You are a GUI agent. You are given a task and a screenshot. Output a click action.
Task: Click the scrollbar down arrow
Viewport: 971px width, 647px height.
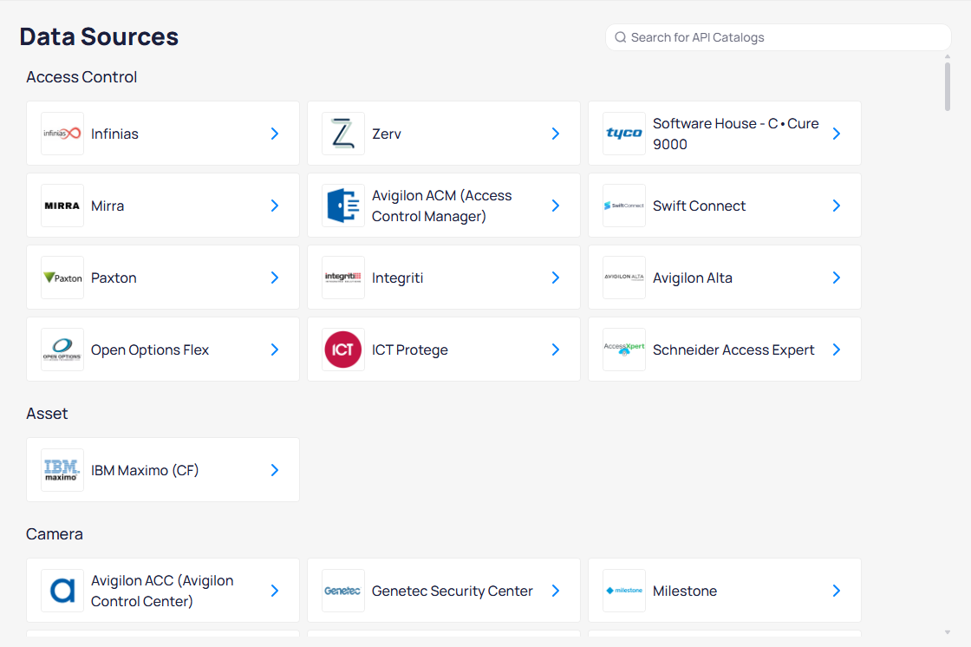click(x=948, y=632)
